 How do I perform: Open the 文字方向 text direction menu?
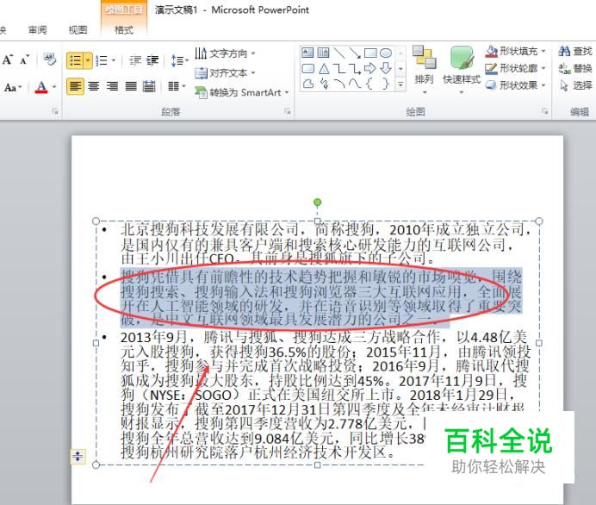point(225,53)
